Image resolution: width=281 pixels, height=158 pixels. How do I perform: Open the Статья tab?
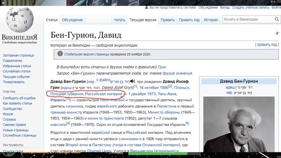(52, 20)
